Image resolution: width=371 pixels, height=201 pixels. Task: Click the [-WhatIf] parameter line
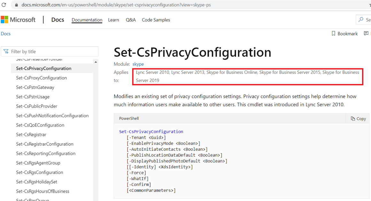click(x=137, y=179)
